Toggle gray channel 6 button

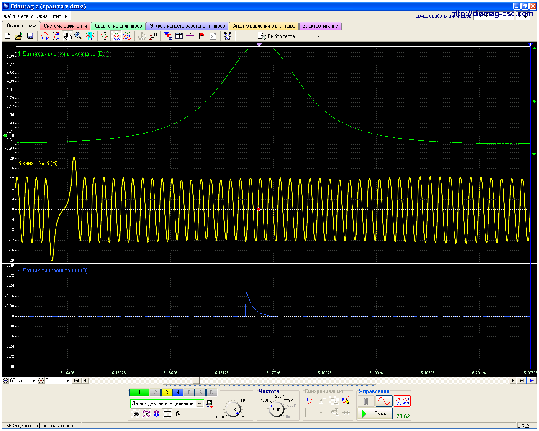pyautogui.click(x=200, y=392)
